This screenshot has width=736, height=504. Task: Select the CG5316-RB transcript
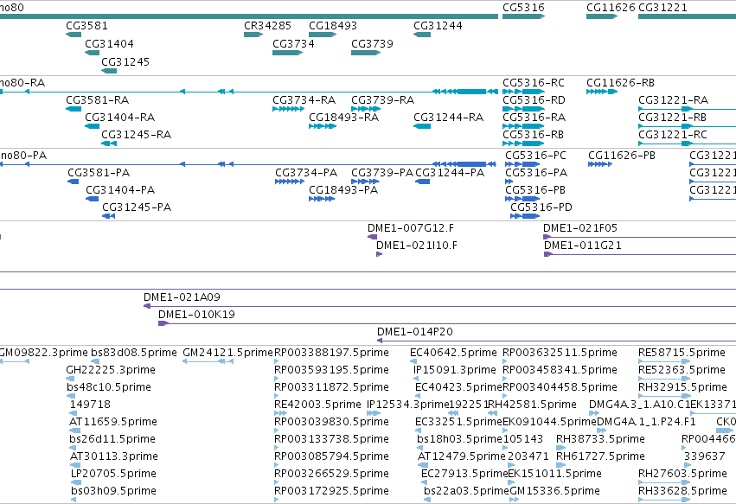pos(523,144)
